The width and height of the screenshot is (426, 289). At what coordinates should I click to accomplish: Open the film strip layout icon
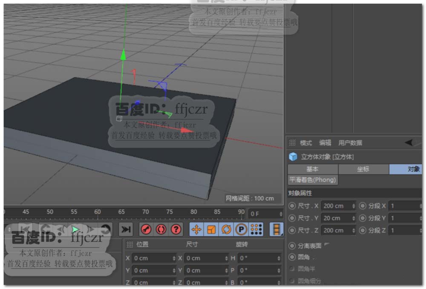(x=276, y=229)
